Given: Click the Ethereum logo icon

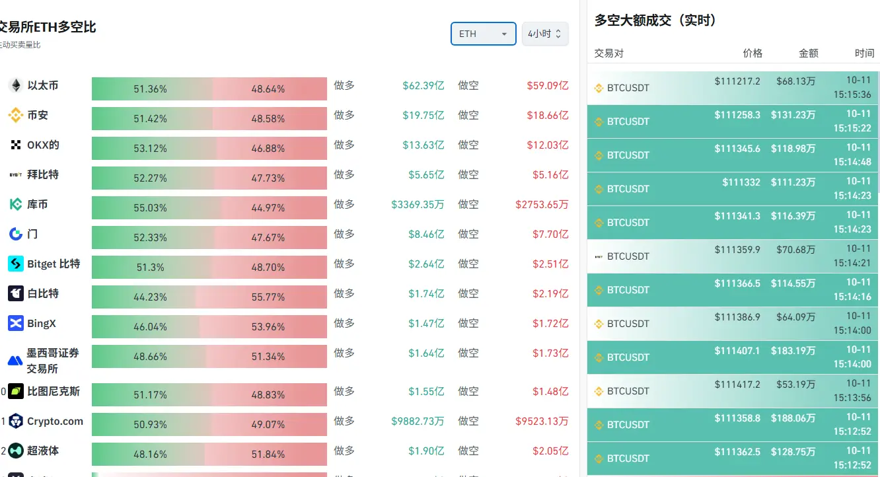Looking at the screenshot, I should tap(15, 85).
